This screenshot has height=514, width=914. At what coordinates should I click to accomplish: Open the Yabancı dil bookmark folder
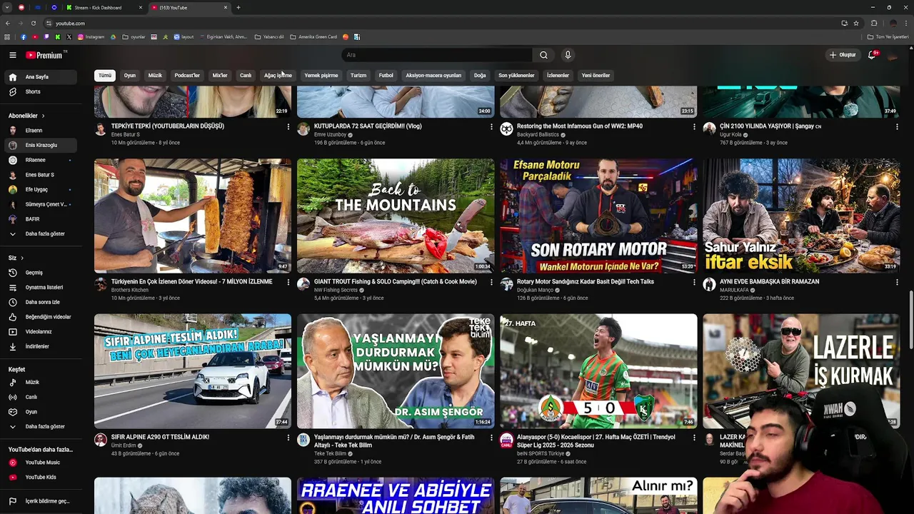269,37
